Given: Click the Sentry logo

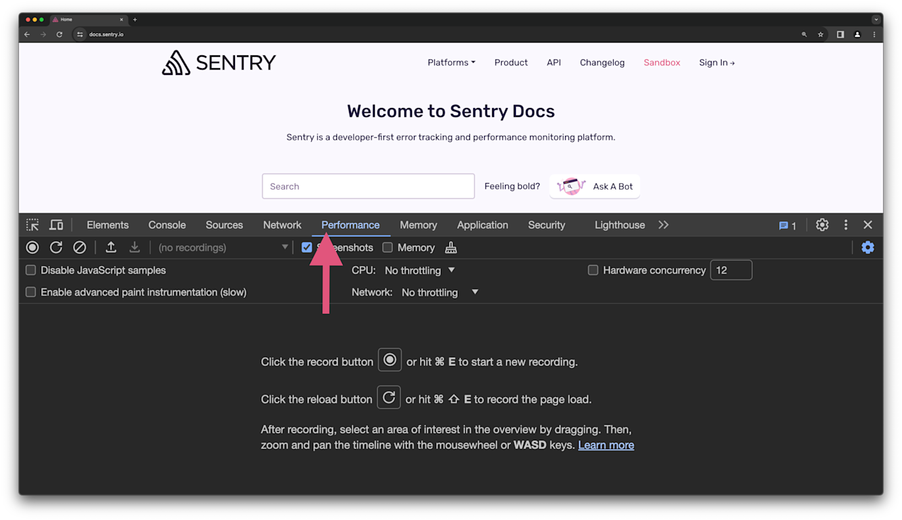Looking at the screenshot, I should click(219, 62).
